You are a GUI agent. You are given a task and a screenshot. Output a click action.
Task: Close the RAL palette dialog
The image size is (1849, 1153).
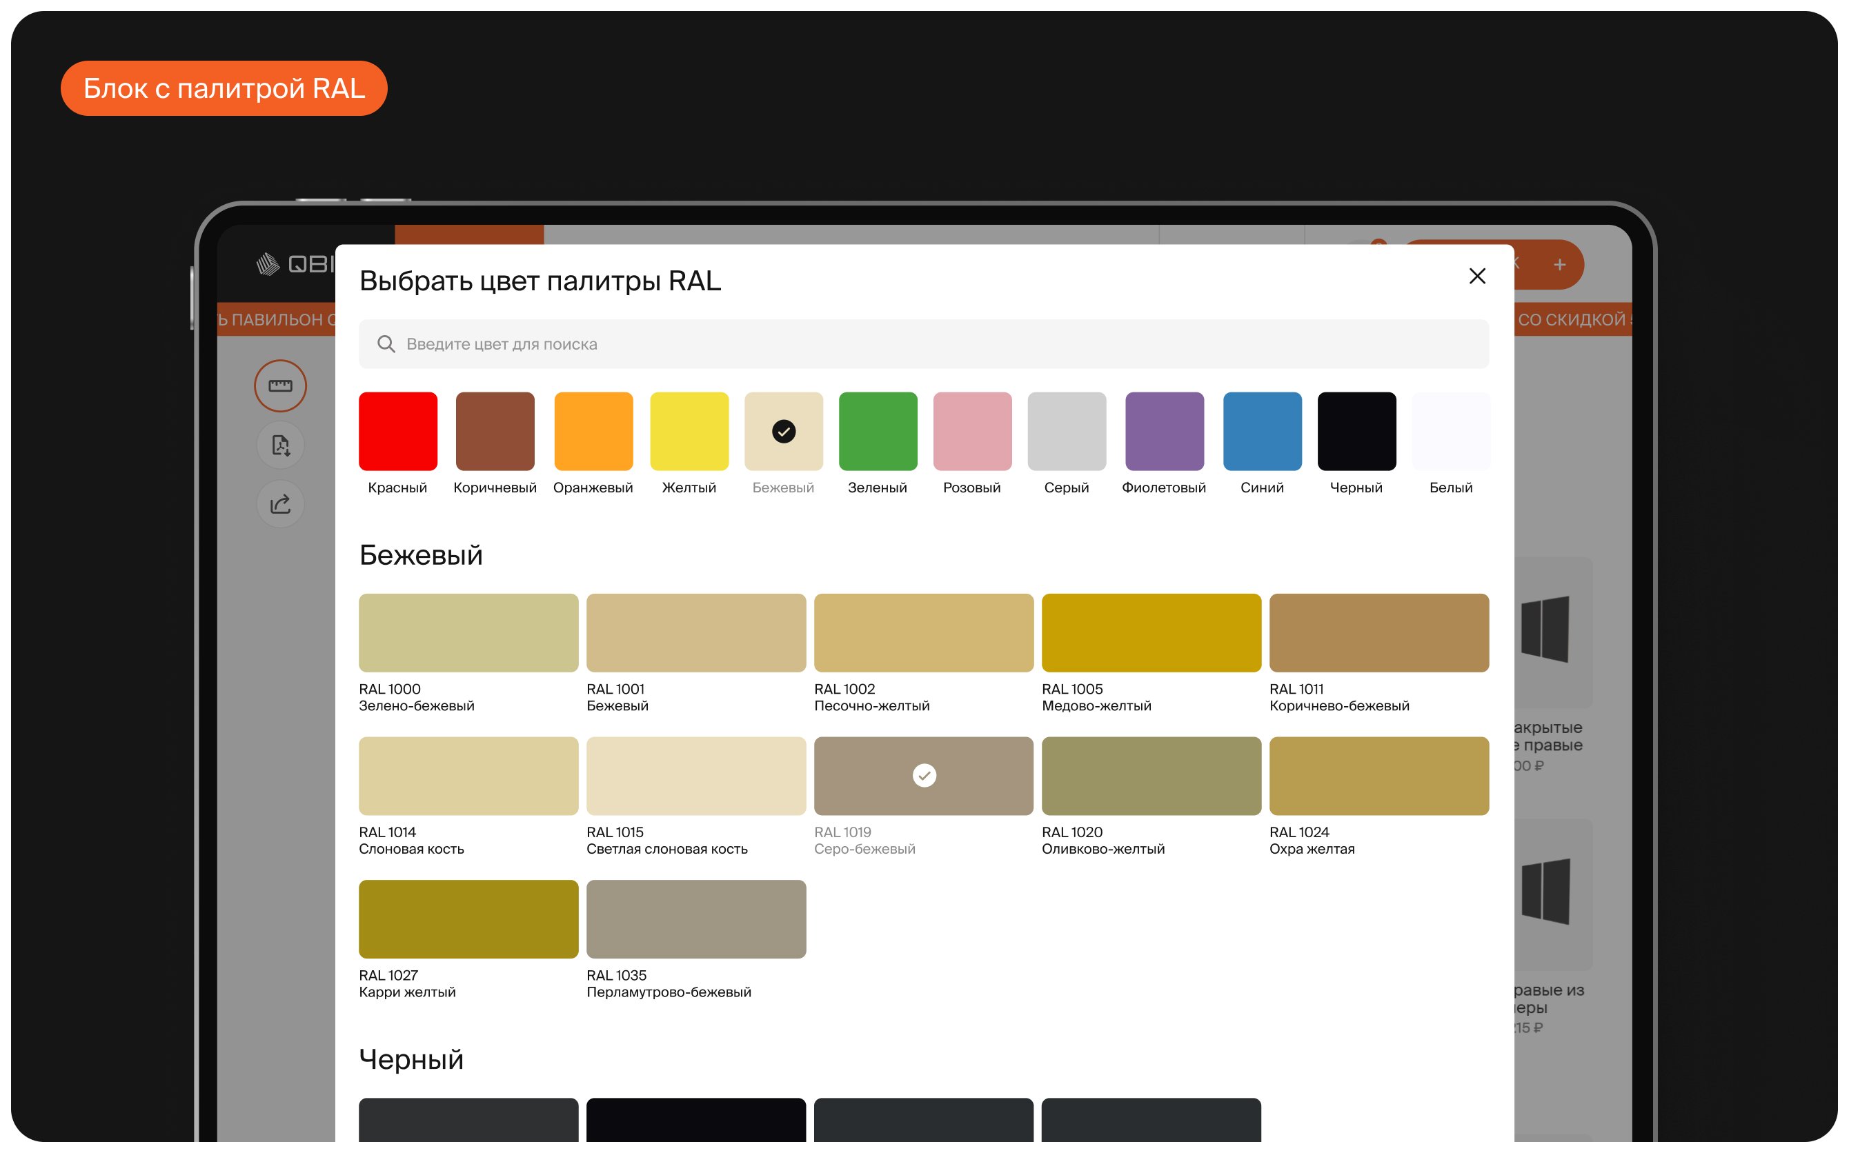click(x=1476, y=276)
